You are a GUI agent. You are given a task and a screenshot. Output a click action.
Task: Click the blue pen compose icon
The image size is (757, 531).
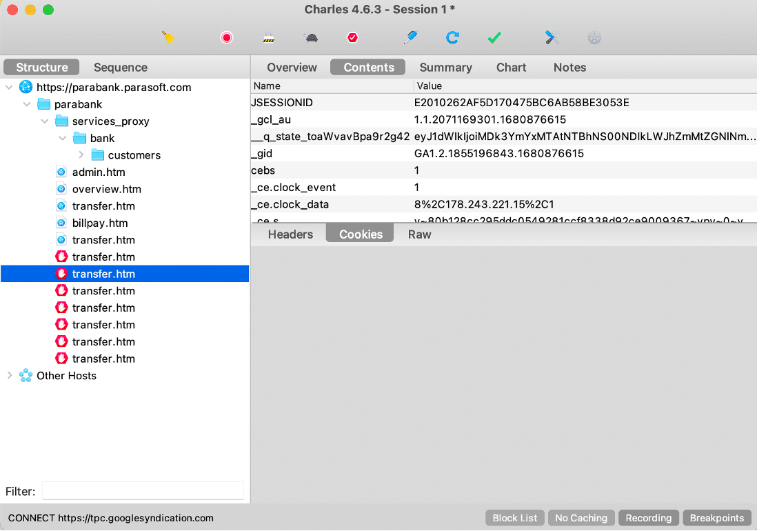coord(410,38)
